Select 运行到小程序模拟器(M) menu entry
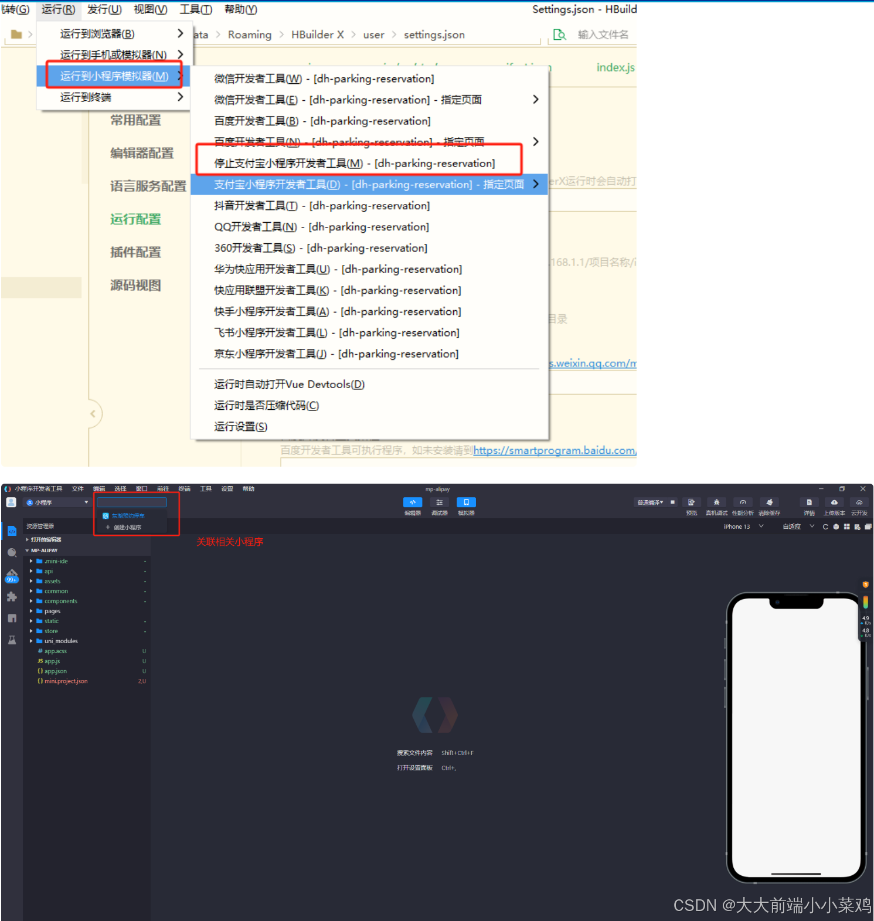 pos(114,76)
